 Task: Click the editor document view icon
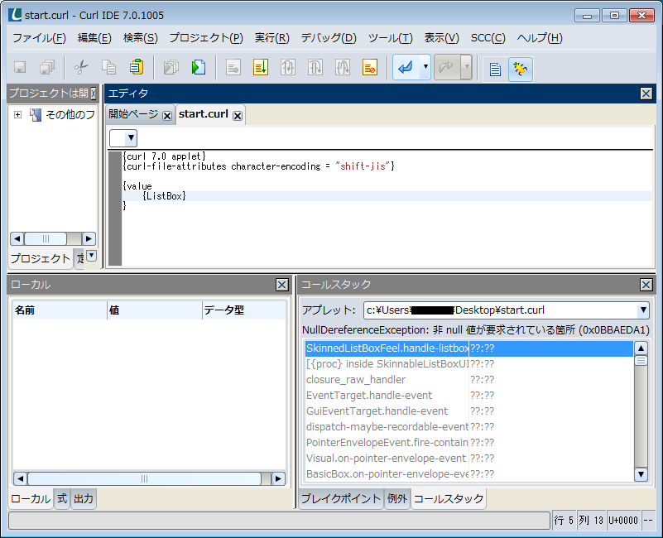click(495, 69)
